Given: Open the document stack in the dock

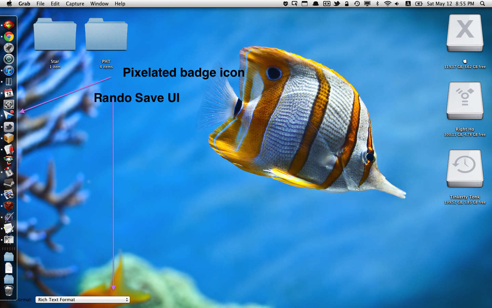Looking at the screenshot, I should 9,268.
